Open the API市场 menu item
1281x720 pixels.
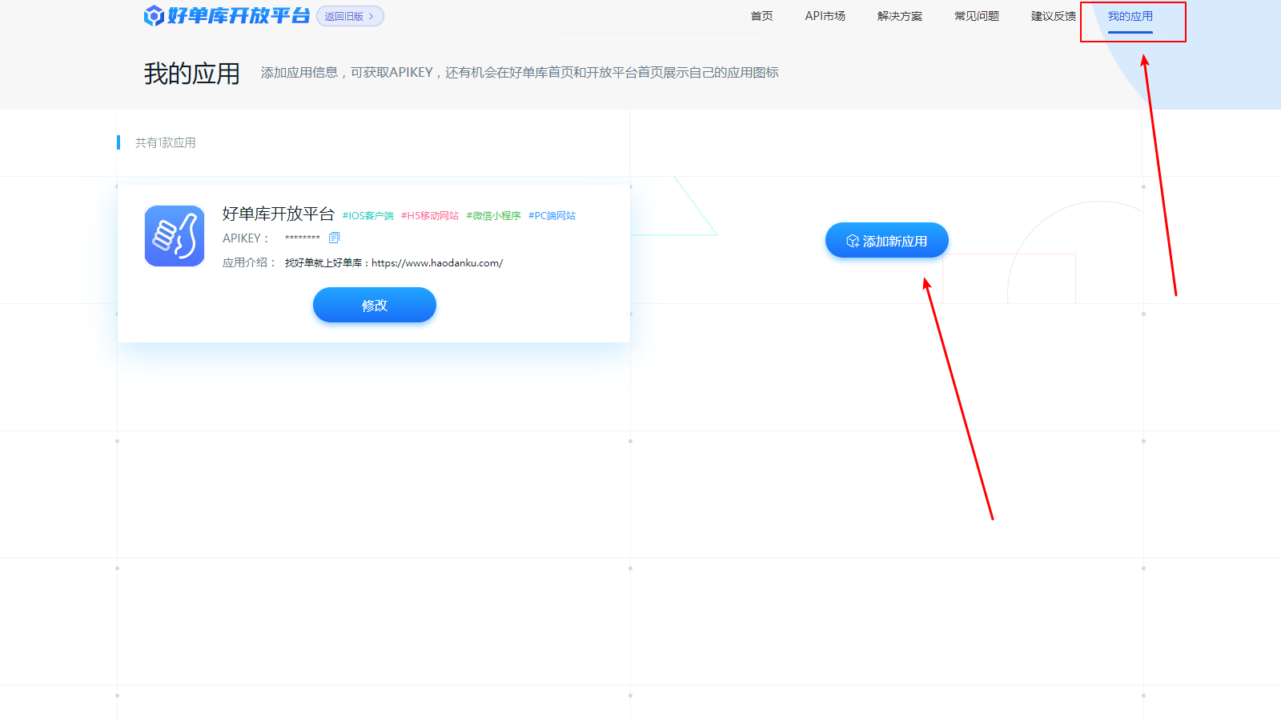(825, 15)
